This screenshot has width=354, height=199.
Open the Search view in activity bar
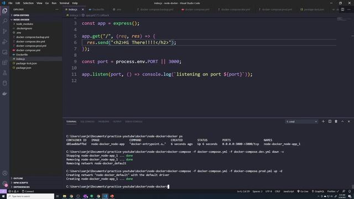tap(4, 21)
